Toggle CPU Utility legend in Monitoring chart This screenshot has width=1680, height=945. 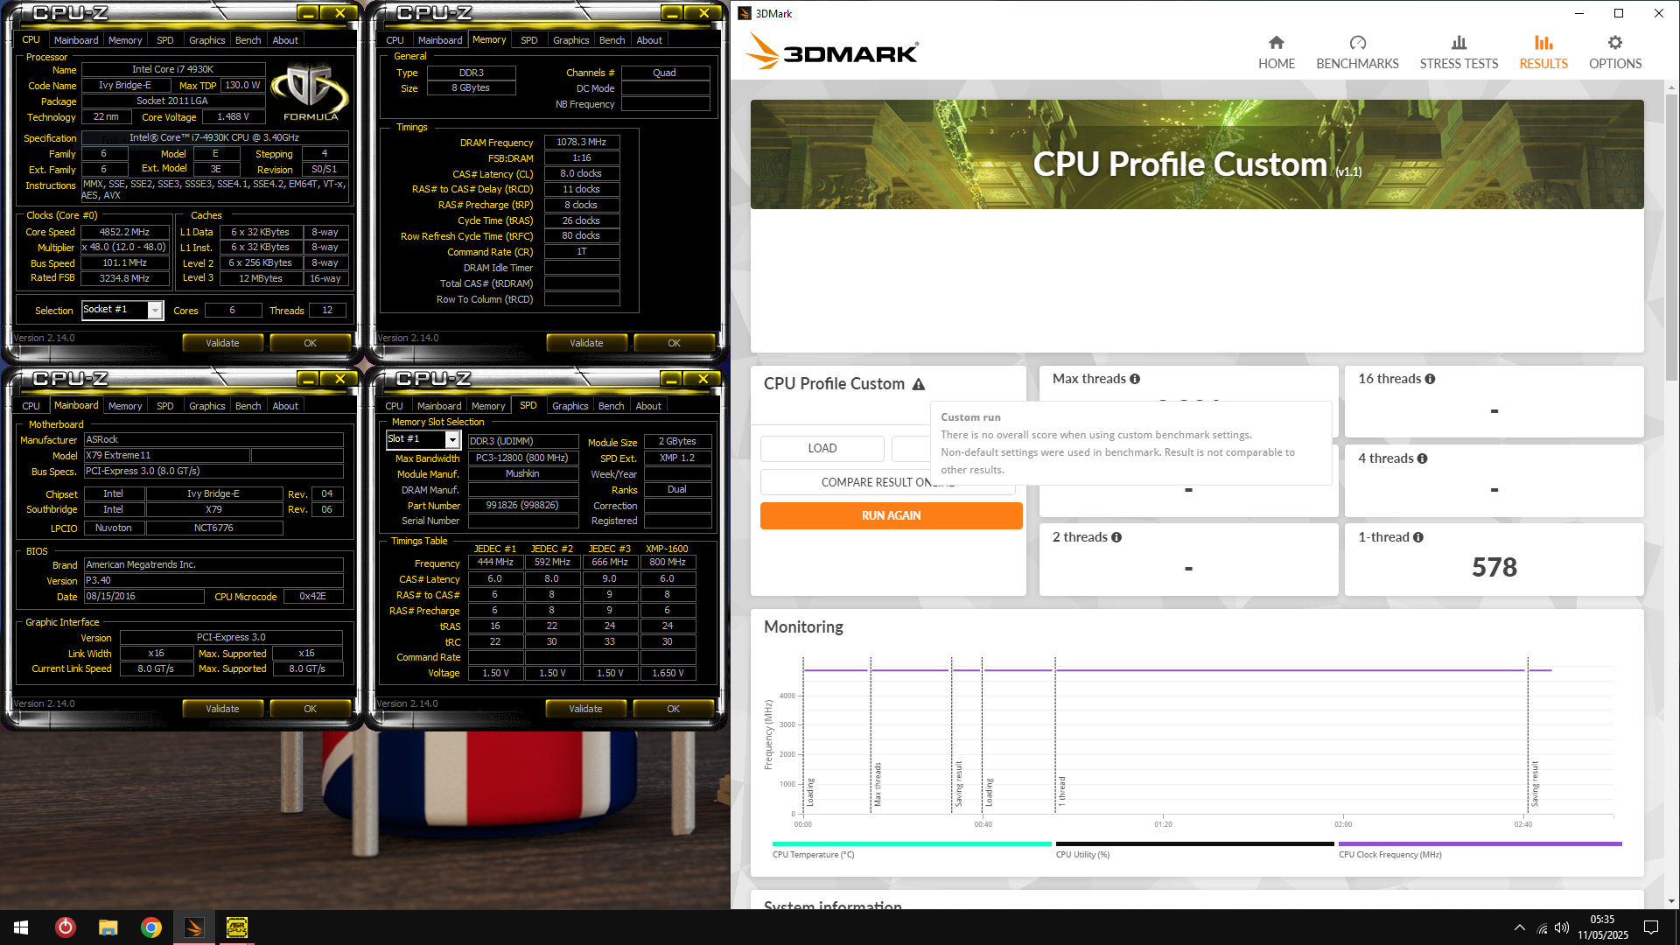(1194, 850)
